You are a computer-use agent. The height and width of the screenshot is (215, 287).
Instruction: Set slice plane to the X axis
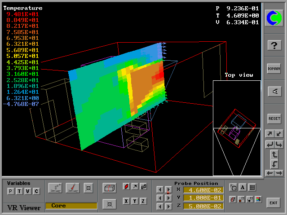point(126,201)
